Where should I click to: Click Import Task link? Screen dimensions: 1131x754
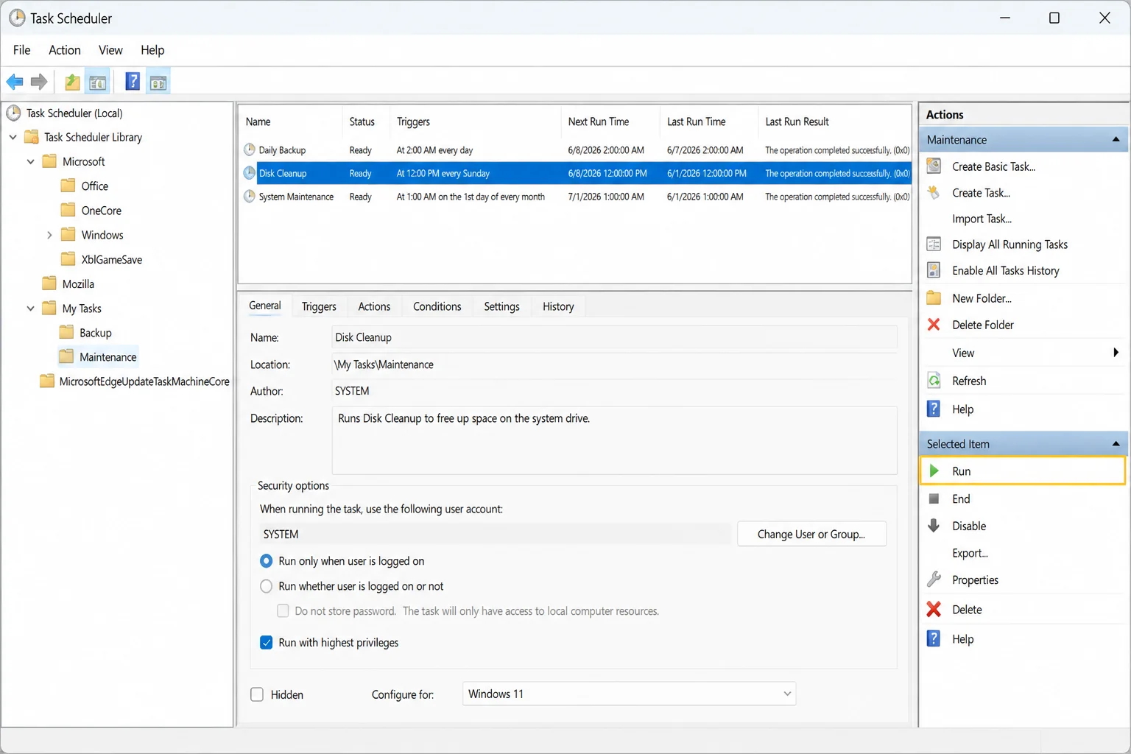coord(982,219)
